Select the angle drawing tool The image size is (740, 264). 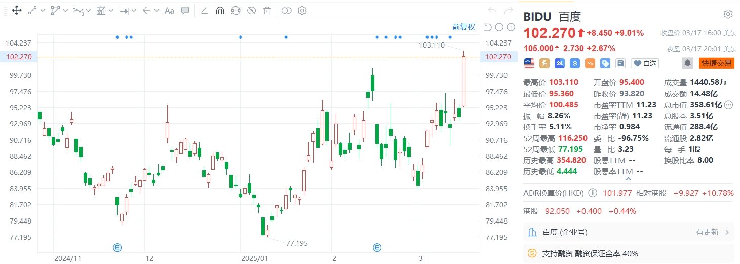(204, 10)
